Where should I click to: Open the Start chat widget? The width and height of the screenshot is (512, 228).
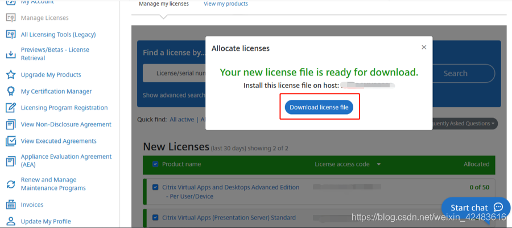tap(476, 208)
